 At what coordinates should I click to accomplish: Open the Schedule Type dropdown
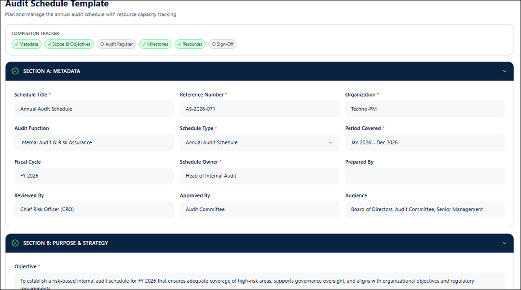259,142
